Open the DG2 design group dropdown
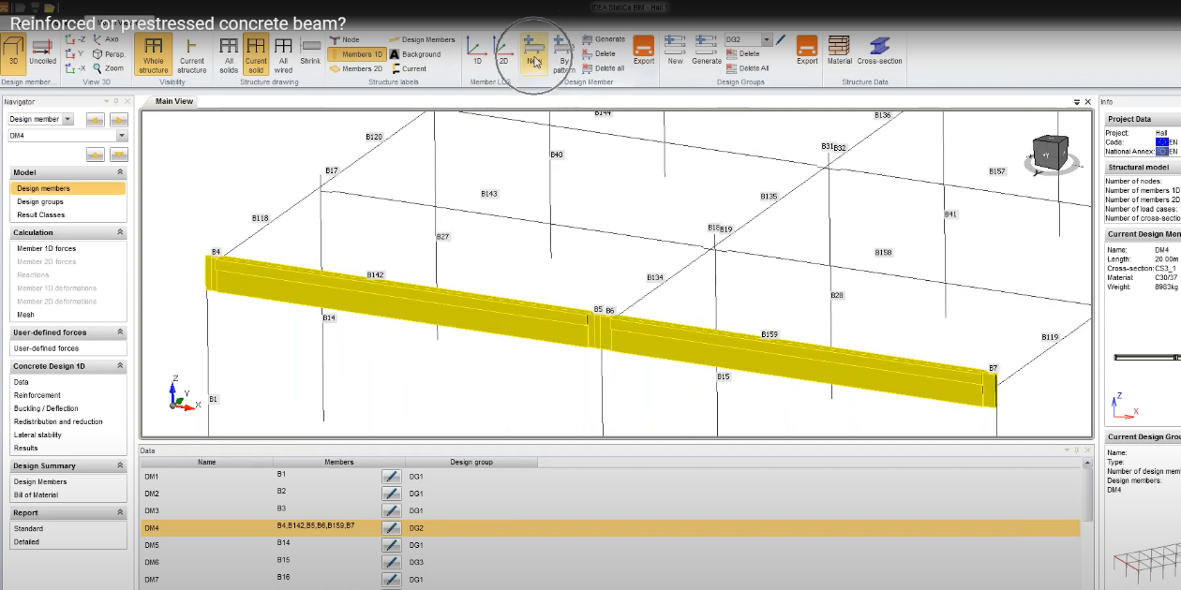This screenshot has height=590, width=1181. (767, 40)
